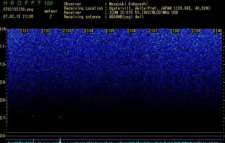The height and width of the screenshot is (143, 225).
Task: Click the 0.7 kHz axis label
Action: point(3,118)
